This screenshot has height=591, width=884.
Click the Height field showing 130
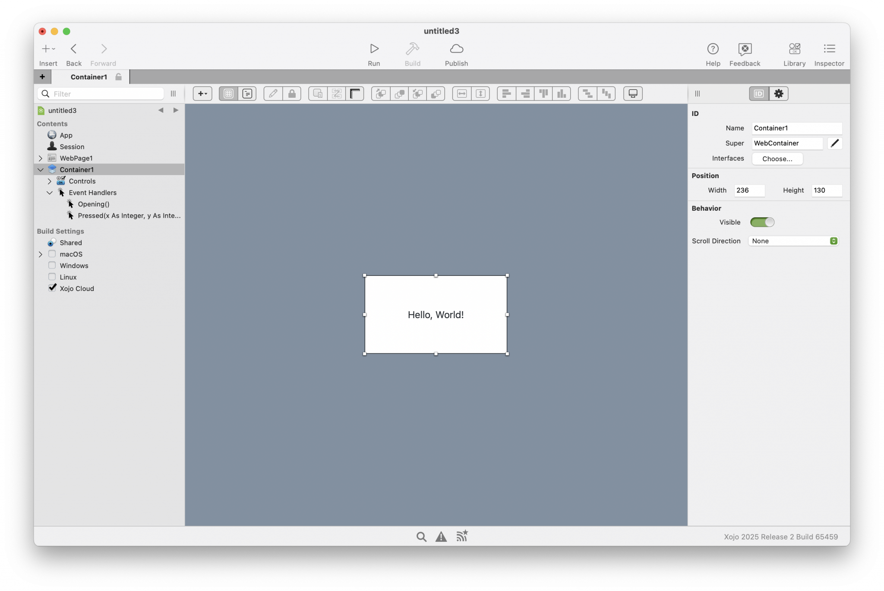(827, 190)
